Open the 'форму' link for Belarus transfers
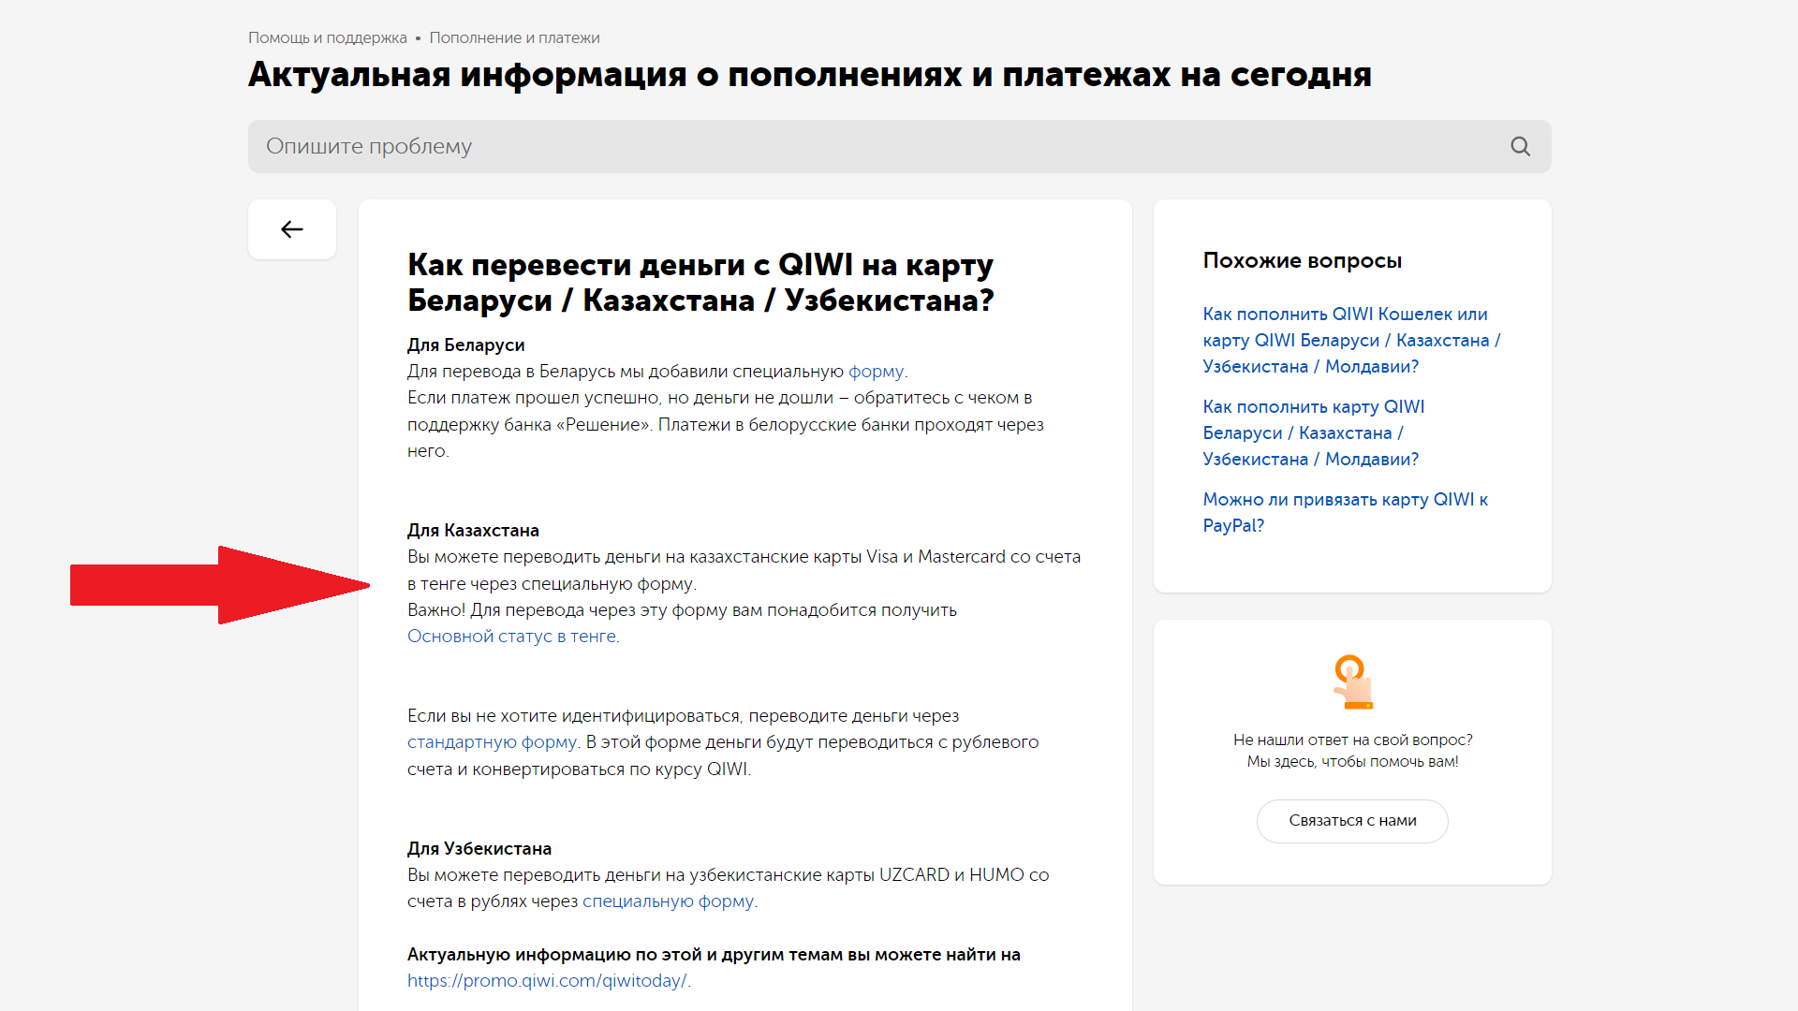1798x1011 pixels. click(877, 371)
